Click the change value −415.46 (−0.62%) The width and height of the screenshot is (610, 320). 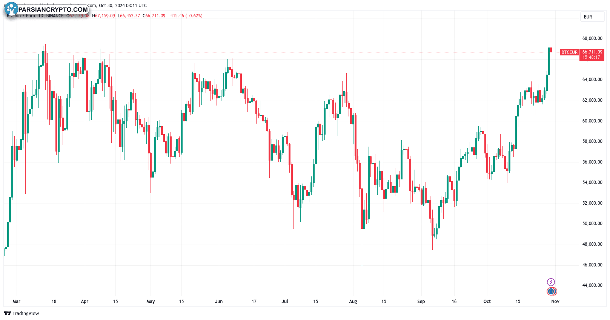pos(185,16)
